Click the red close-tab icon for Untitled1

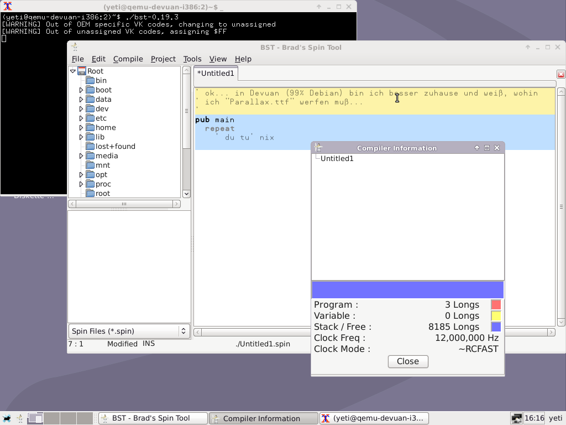point(560,74)
